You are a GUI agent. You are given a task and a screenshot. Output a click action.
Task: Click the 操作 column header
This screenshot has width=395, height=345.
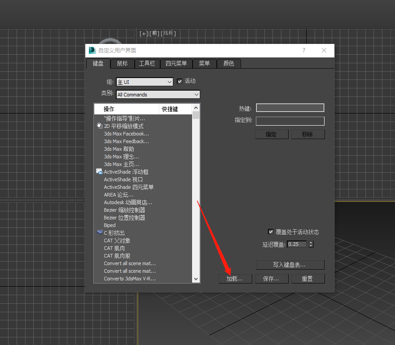(x=127, y=109)
